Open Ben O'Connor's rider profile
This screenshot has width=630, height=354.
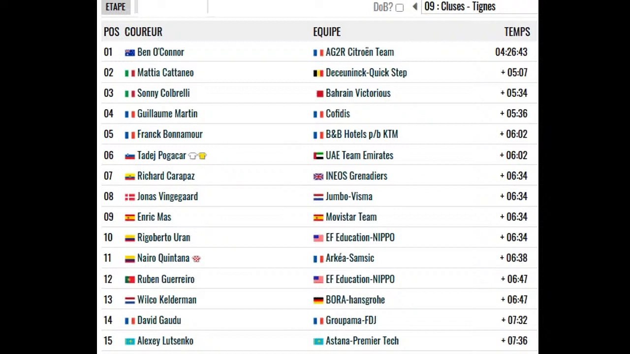pos(160,52)
